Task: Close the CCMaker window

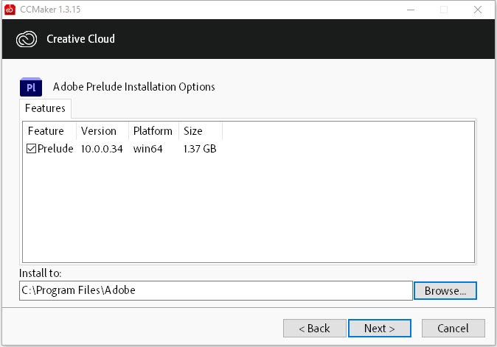Action: click(478, 10)
